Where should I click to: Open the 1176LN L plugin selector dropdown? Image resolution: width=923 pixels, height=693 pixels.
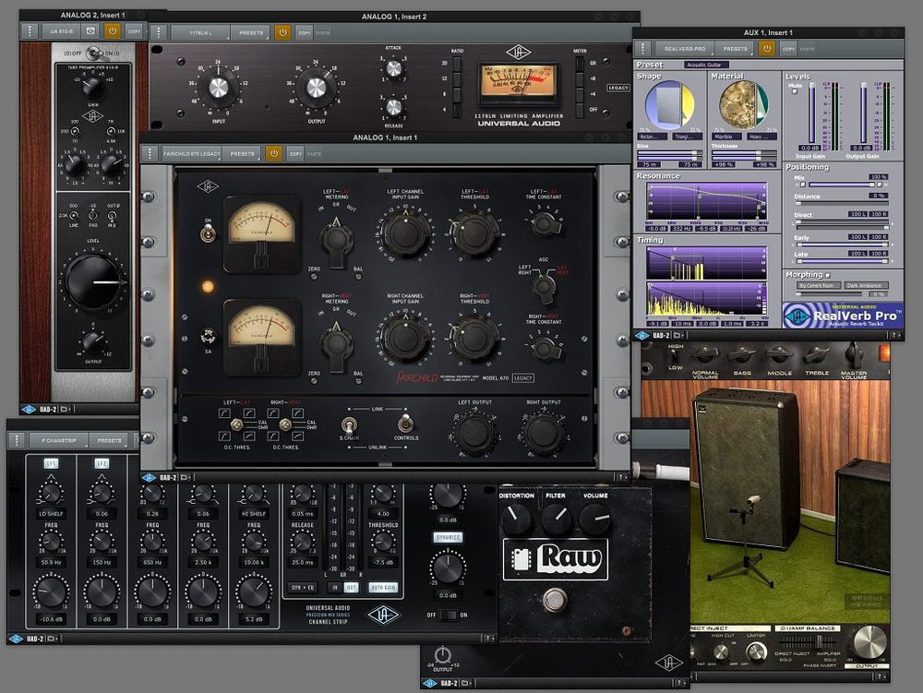tap(200, 33)
